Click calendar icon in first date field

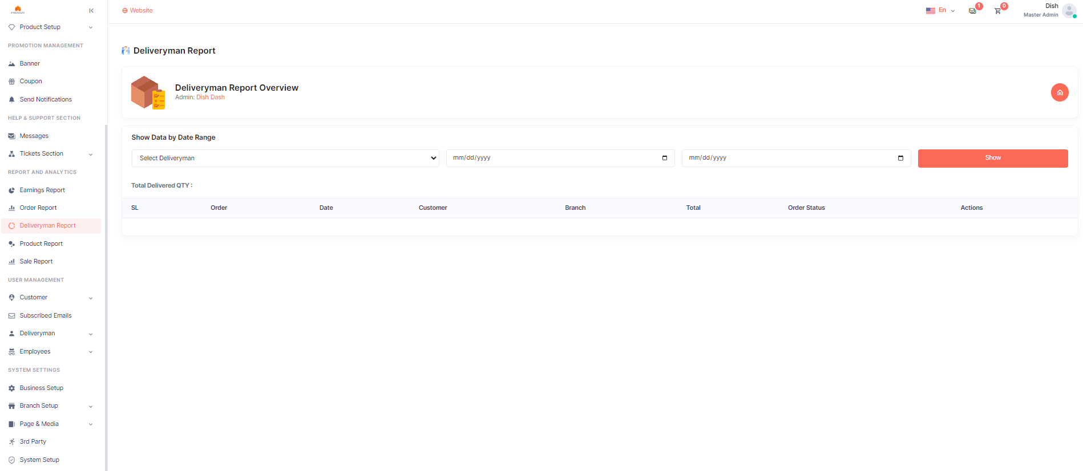click(665, 158)
